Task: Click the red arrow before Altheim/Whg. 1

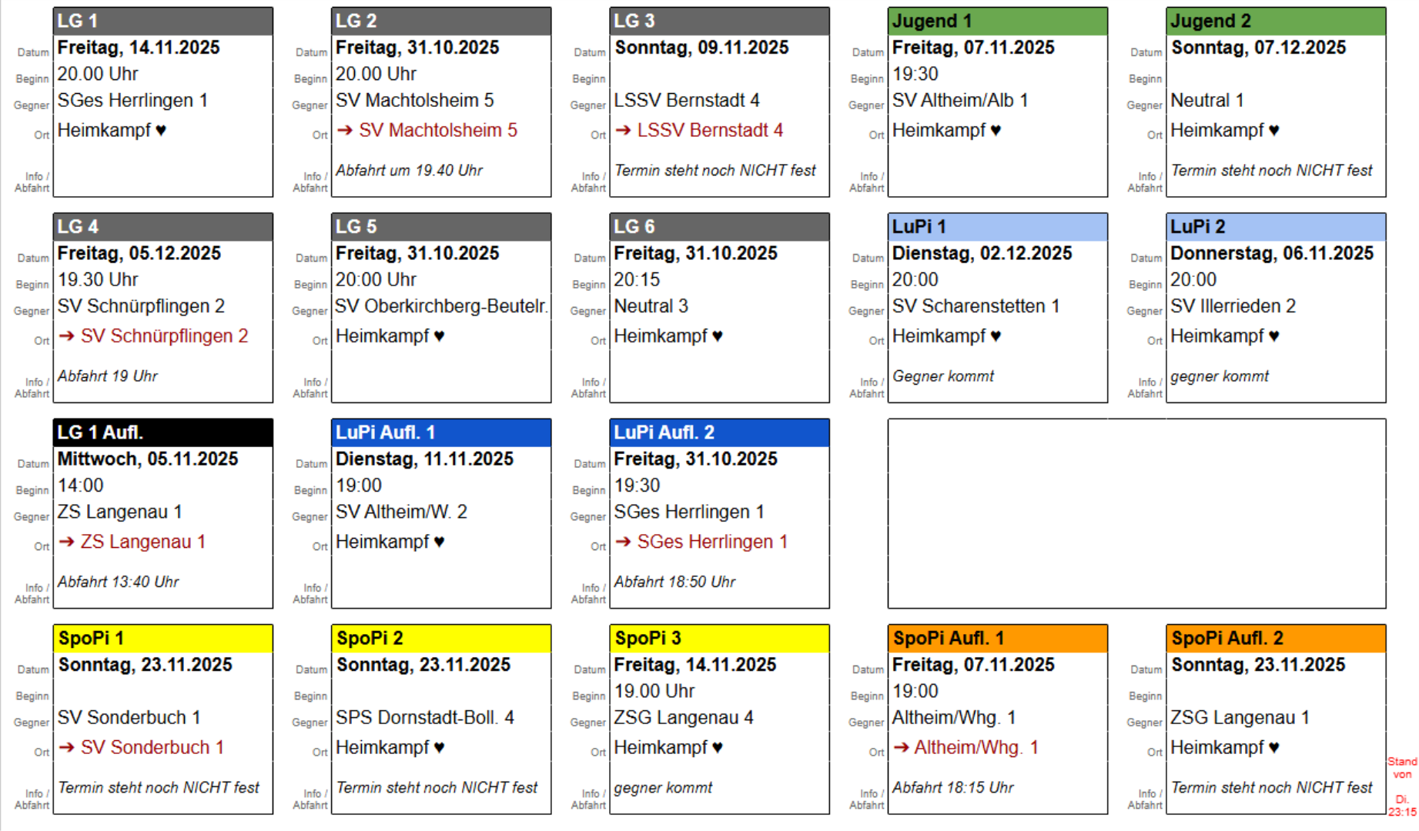Action: pyautogui.click(x=901, y=747)
